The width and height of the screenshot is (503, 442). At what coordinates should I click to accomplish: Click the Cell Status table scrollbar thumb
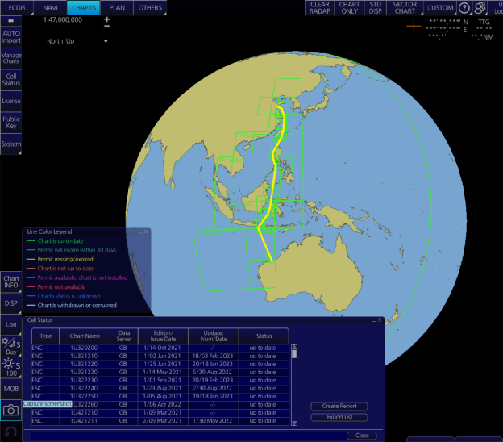[x=294, y=354]
